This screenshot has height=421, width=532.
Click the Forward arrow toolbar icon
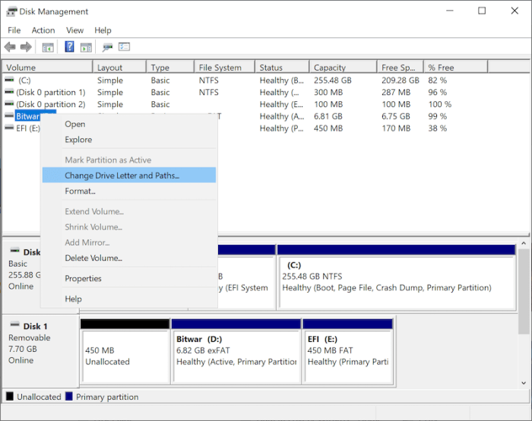coord(26,47)
